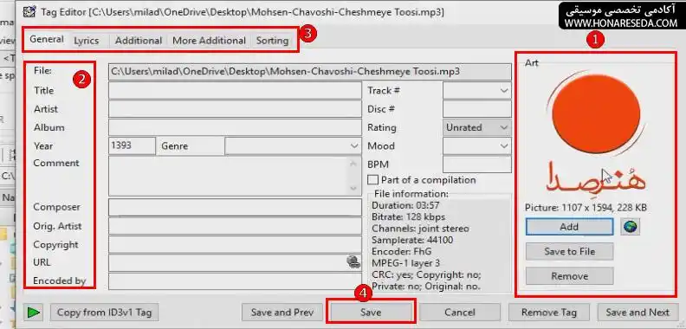Click 'Channels: joint stereo' text
Screen dimensions: 686x329
[x=420, y=229]
